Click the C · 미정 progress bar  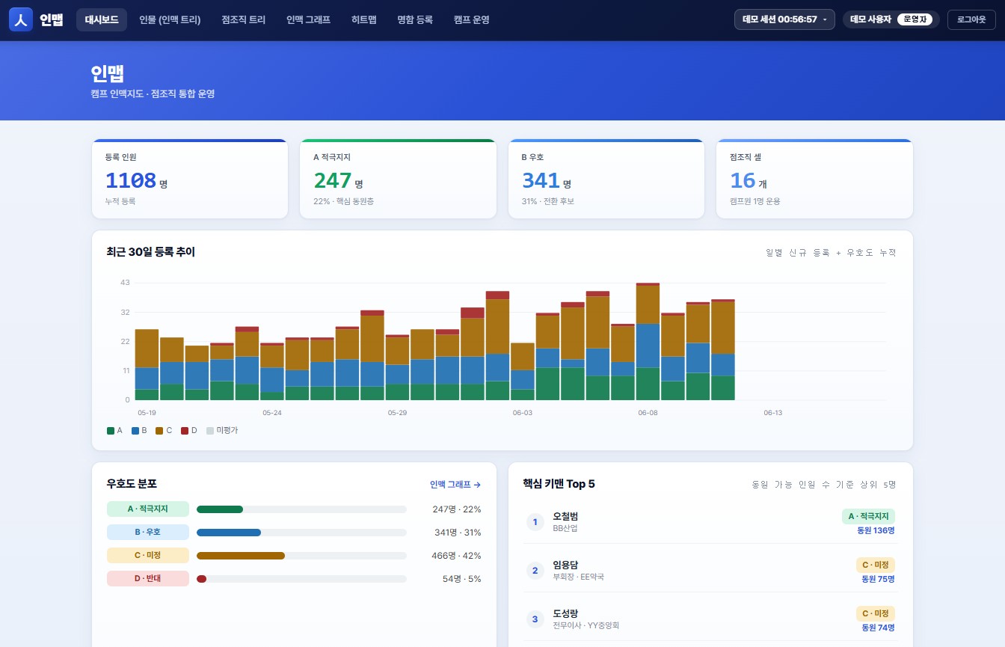pos(301,556)
